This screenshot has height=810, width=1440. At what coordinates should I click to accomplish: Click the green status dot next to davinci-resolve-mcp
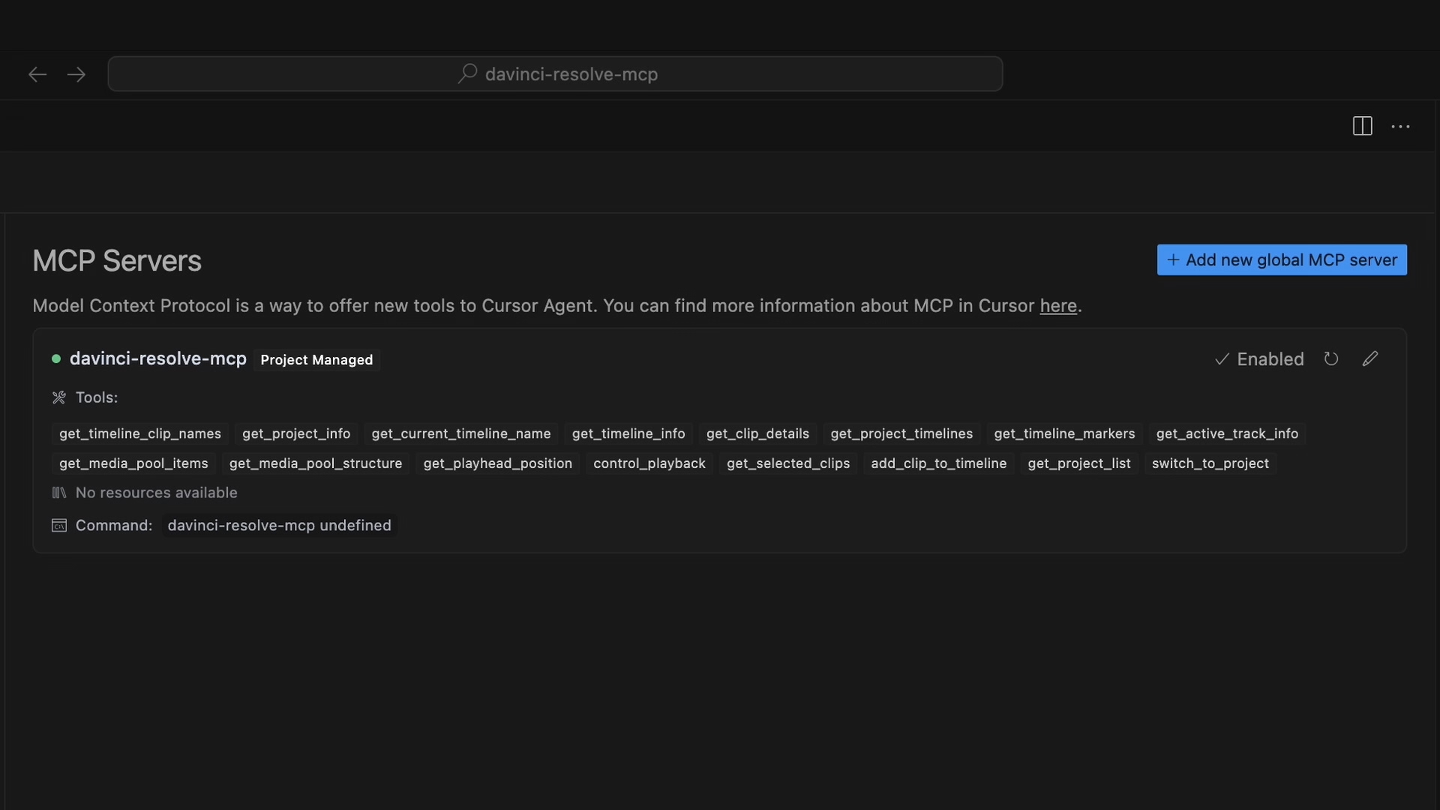(x=56, y=358)
